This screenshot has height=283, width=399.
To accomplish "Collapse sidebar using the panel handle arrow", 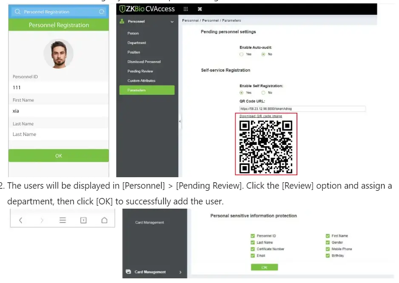I will pos(180,121).
